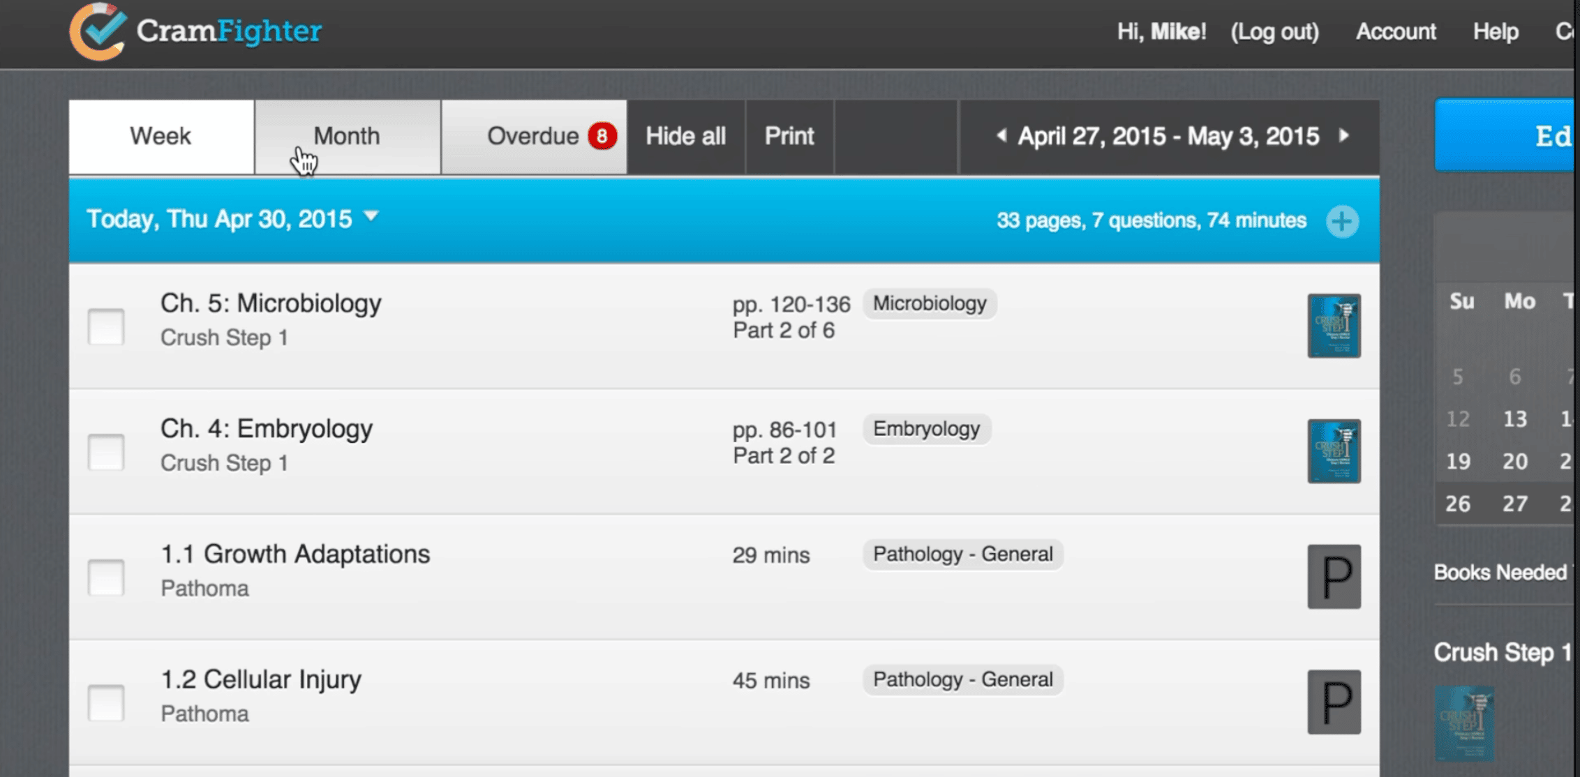Click date range April 27 - May 3 text

(1168, 136)
